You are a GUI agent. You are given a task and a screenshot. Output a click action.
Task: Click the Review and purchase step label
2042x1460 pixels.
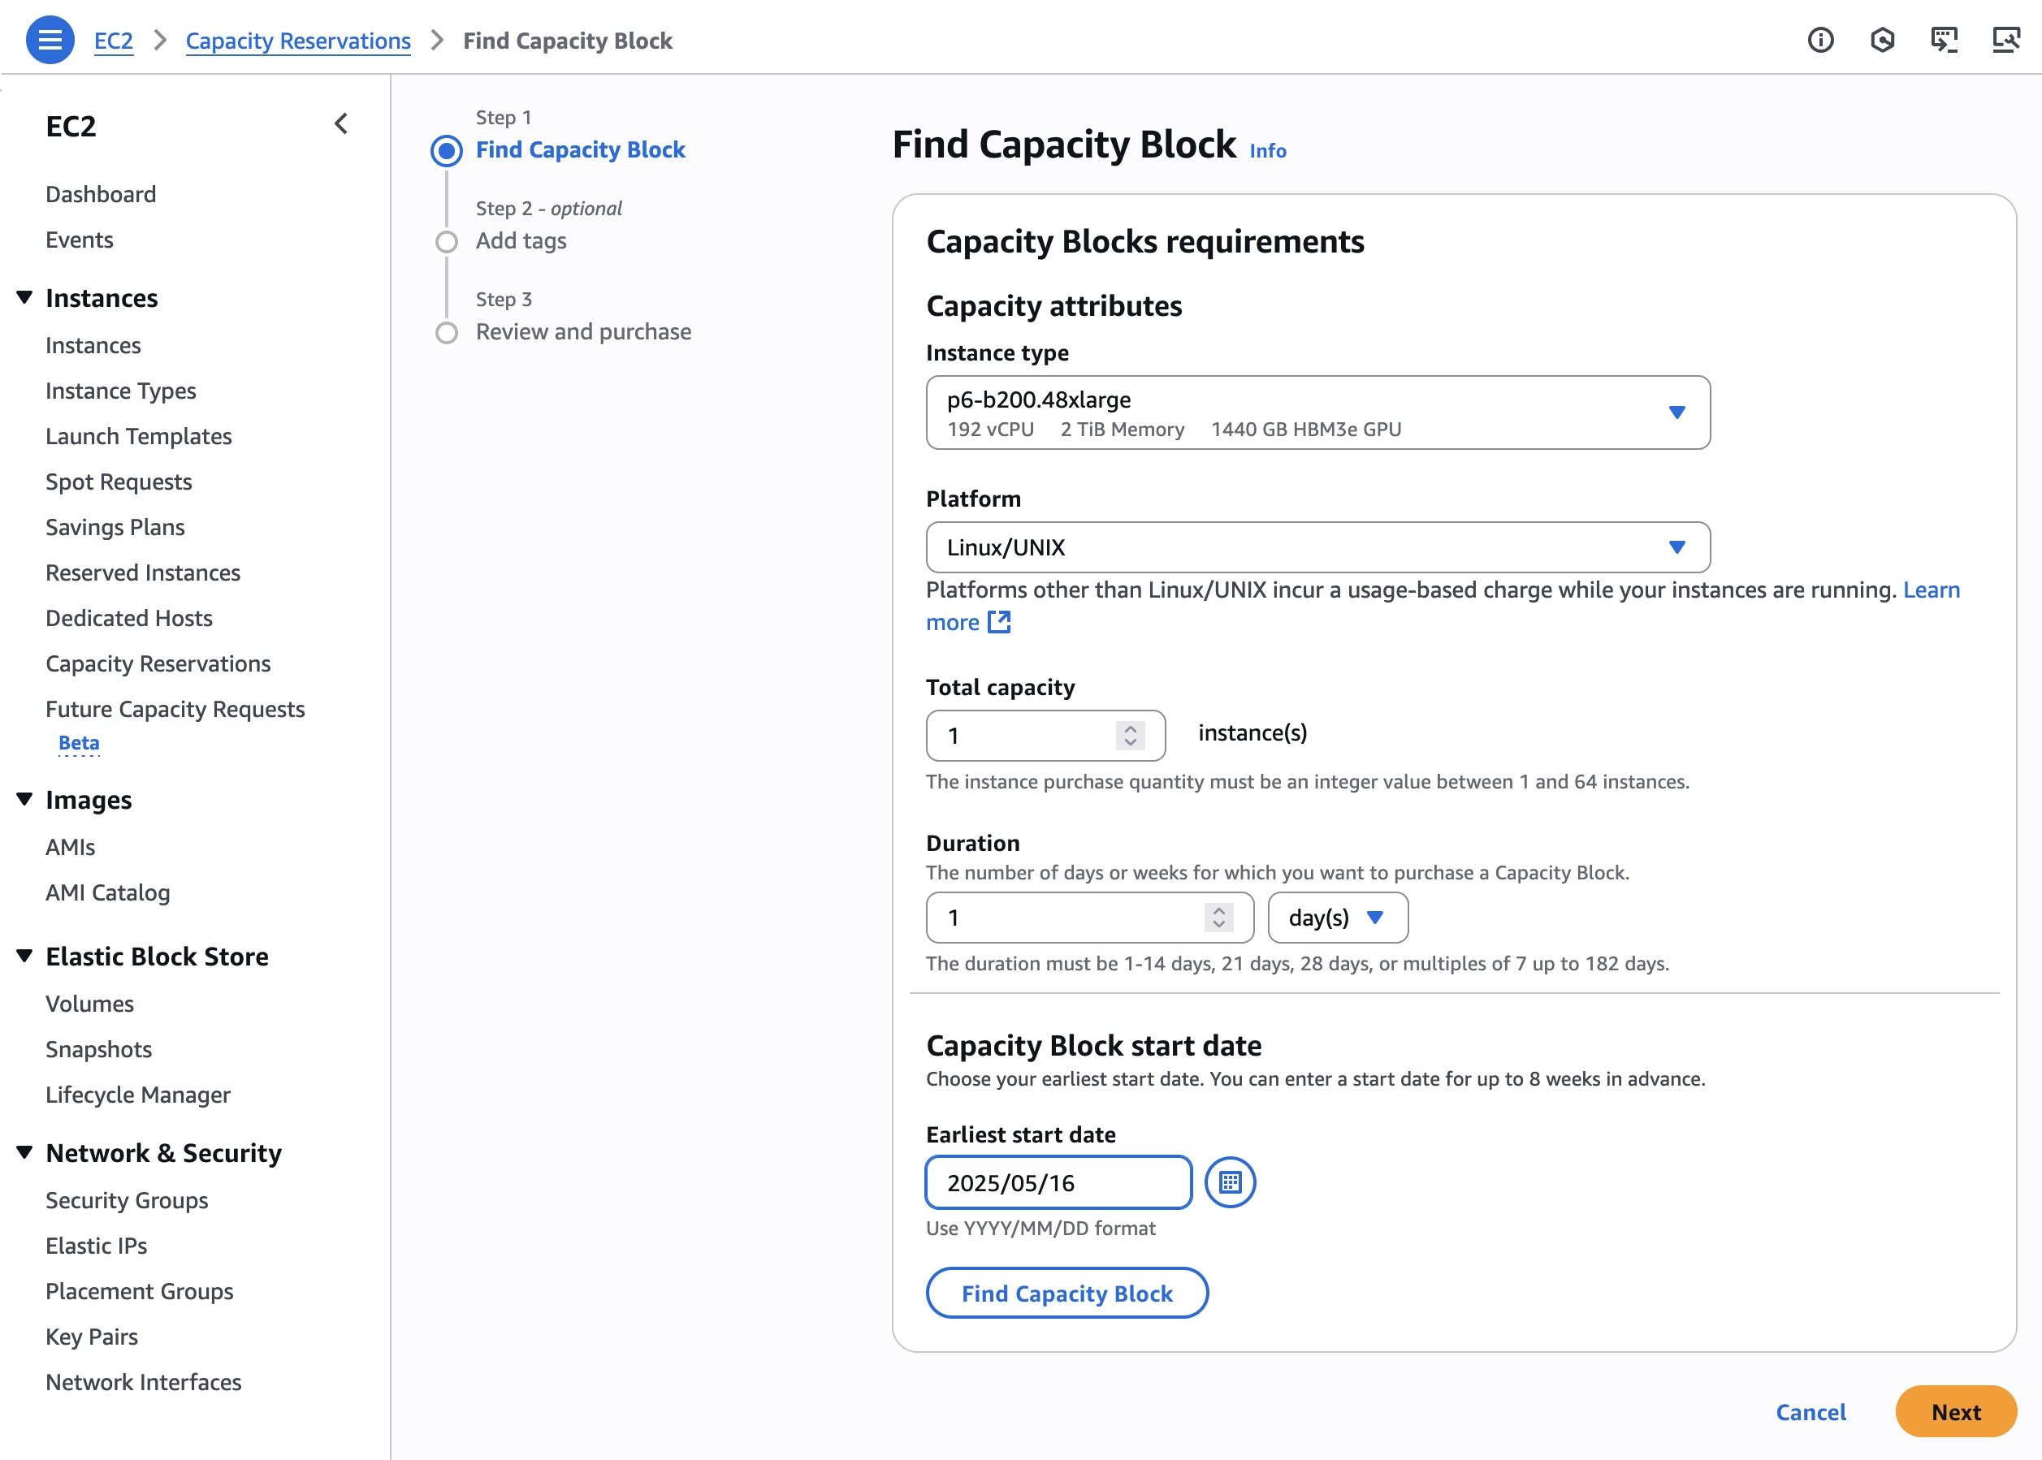[x=583, y=332]
